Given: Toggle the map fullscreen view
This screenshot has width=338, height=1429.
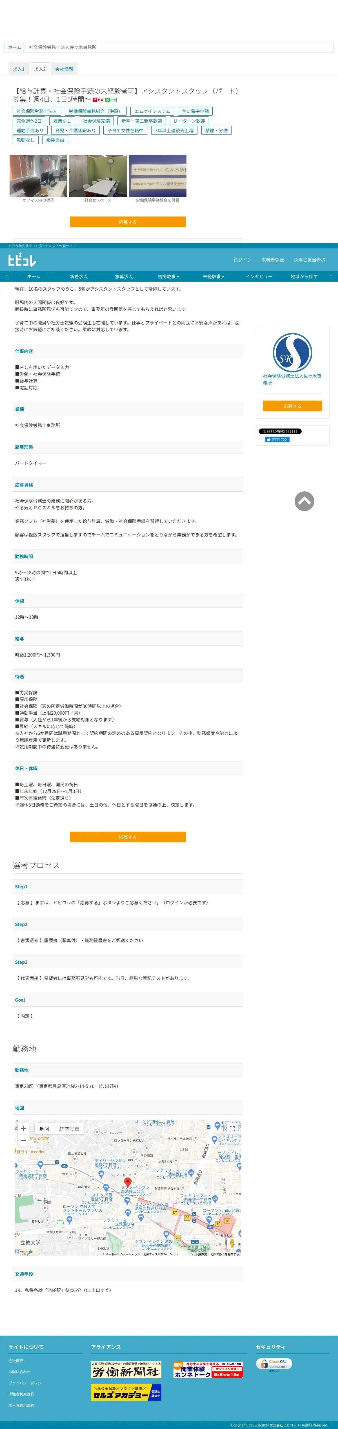Looking at the screenshot, I should click(x=232, y=1128).
